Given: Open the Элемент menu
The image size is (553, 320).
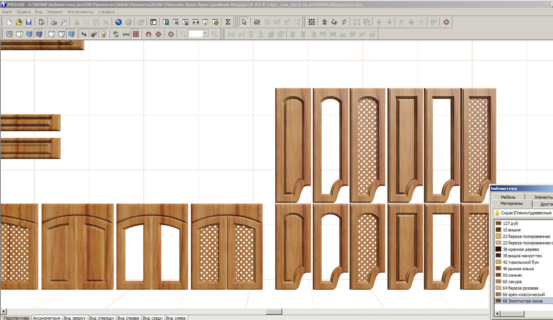Looking at the screenshot, I should pos(55,12).
